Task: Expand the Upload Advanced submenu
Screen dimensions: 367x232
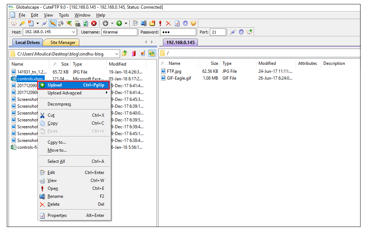Action: [74, 93]
